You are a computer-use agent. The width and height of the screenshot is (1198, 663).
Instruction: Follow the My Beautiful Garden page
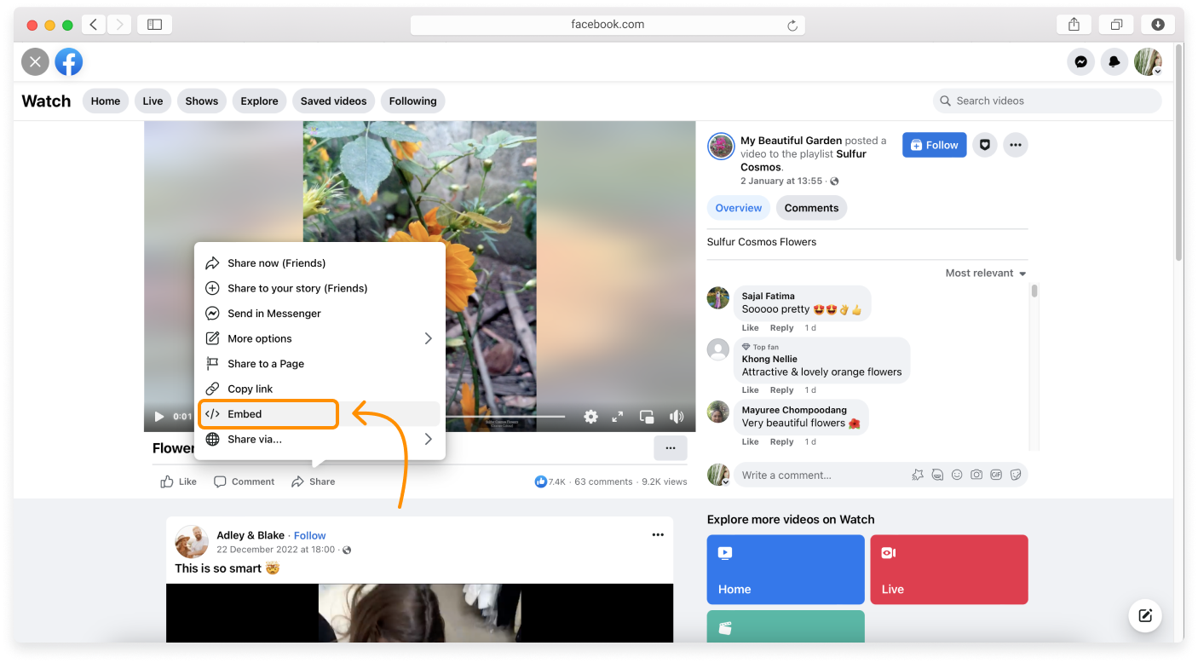click(934, 145)
